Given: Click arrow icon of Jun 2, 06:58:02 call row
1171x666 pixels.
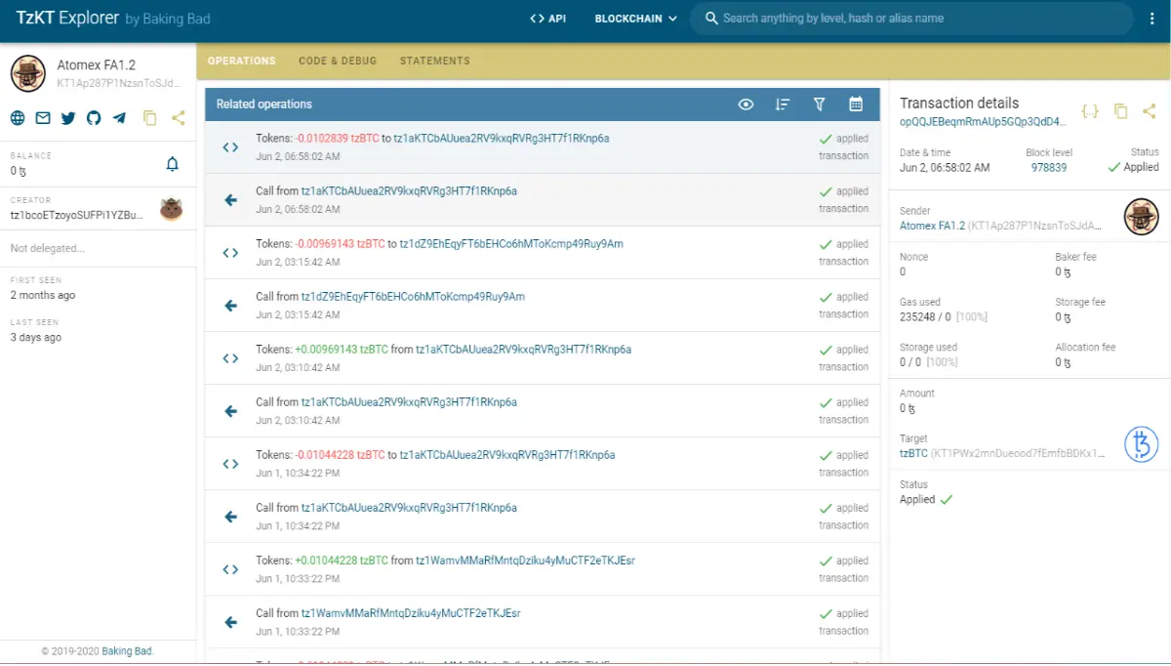Looking at the screenshot, I should [230, 200].
